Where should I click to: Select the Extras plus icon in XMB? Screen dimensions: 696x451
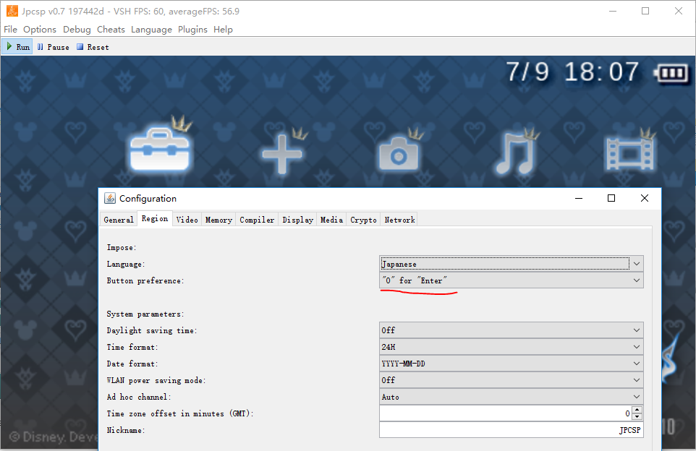pyautogui.click(x=281, y=153)
